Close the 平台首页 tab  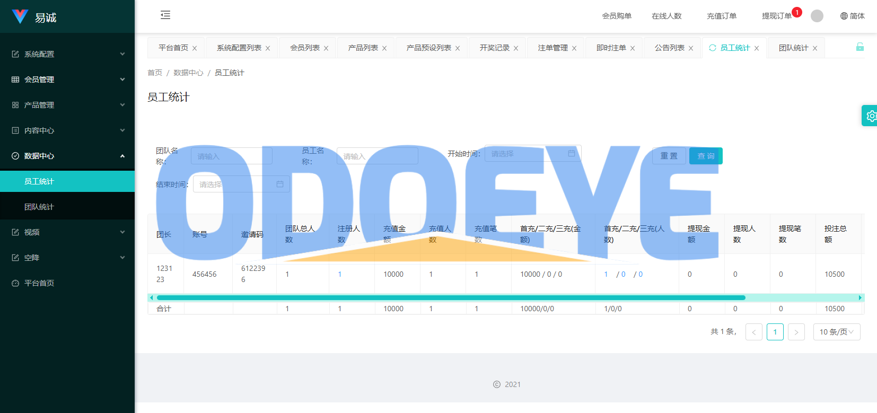tap(195, 48)
